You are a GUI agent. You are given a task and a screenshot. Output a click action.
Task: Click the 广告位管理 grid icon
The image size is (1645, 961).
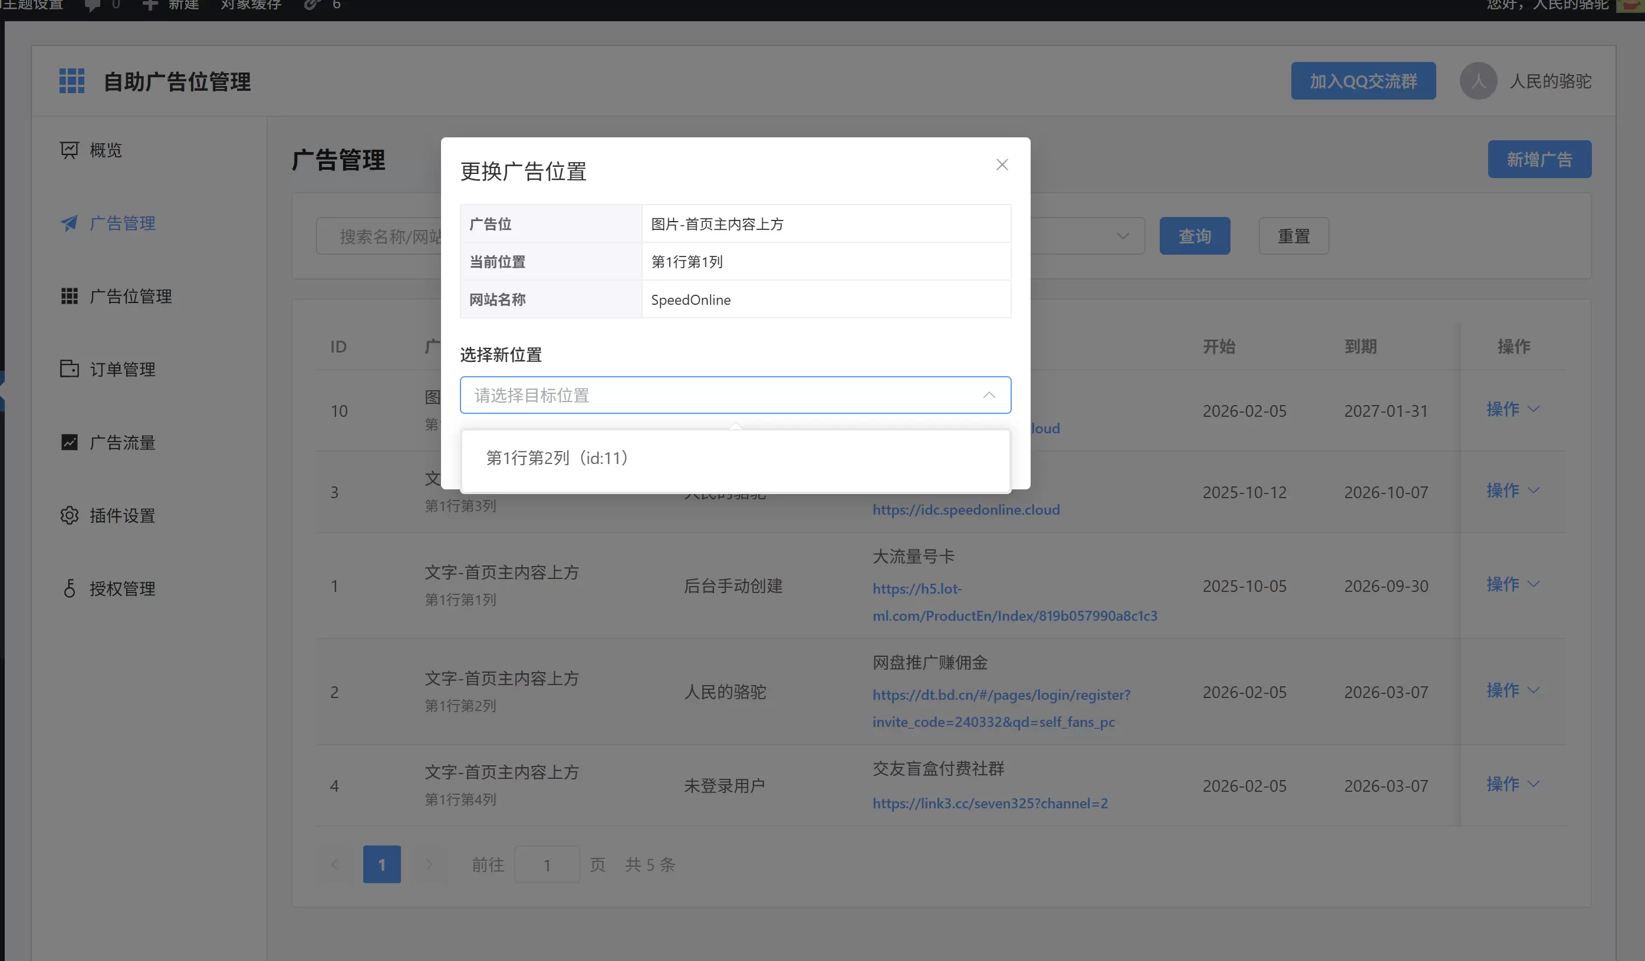pos(69,297)
